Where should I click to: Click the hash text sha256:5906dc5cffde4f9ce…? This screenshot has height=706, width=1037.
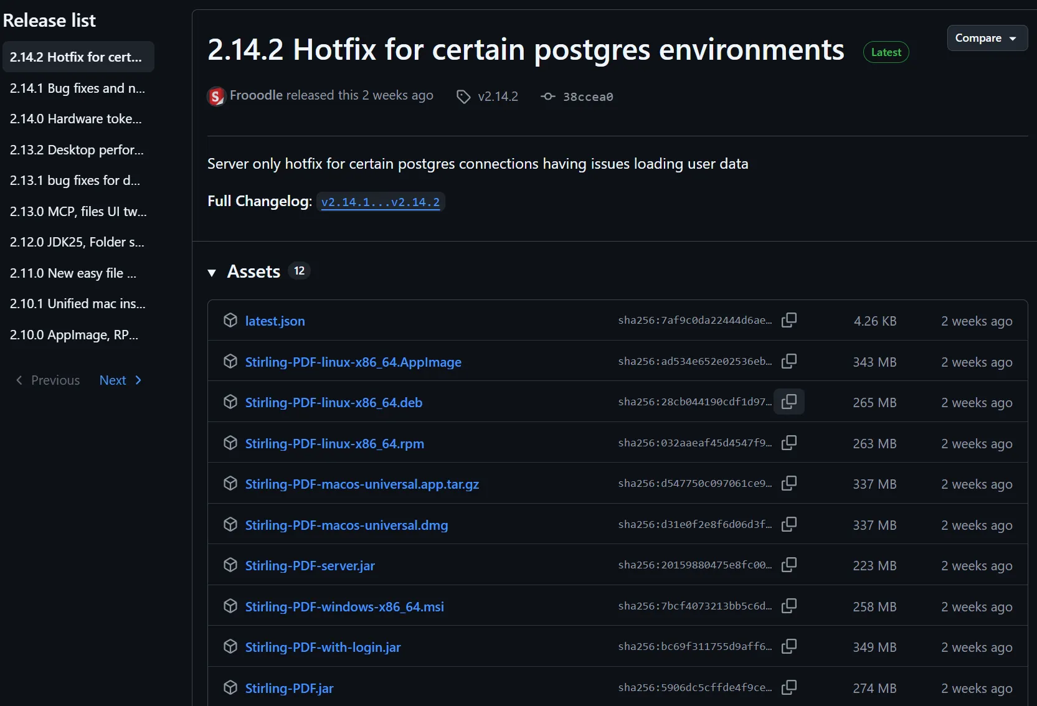pyautogui.click(x=695, y=687)
